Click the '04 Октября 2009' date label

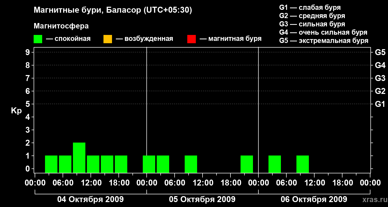click(91, 199)
